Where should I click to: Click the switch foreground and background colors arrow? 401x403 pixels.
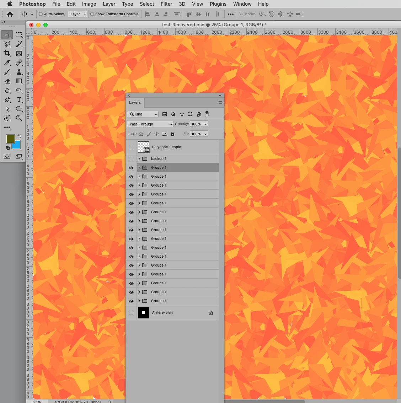point(19,136)
